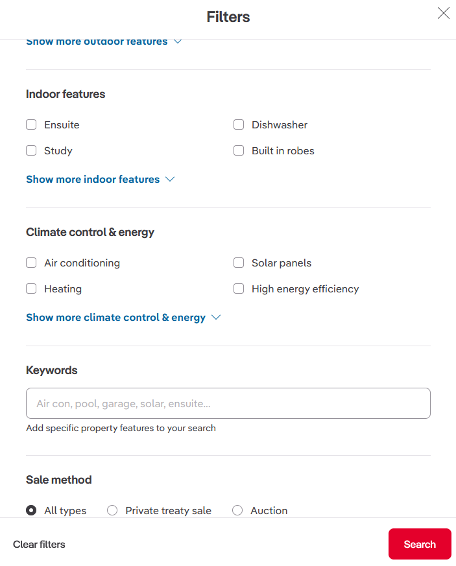Tick High energy efficiency checkbox
Screen dimensions: 456x566
(x=239, y=289)
